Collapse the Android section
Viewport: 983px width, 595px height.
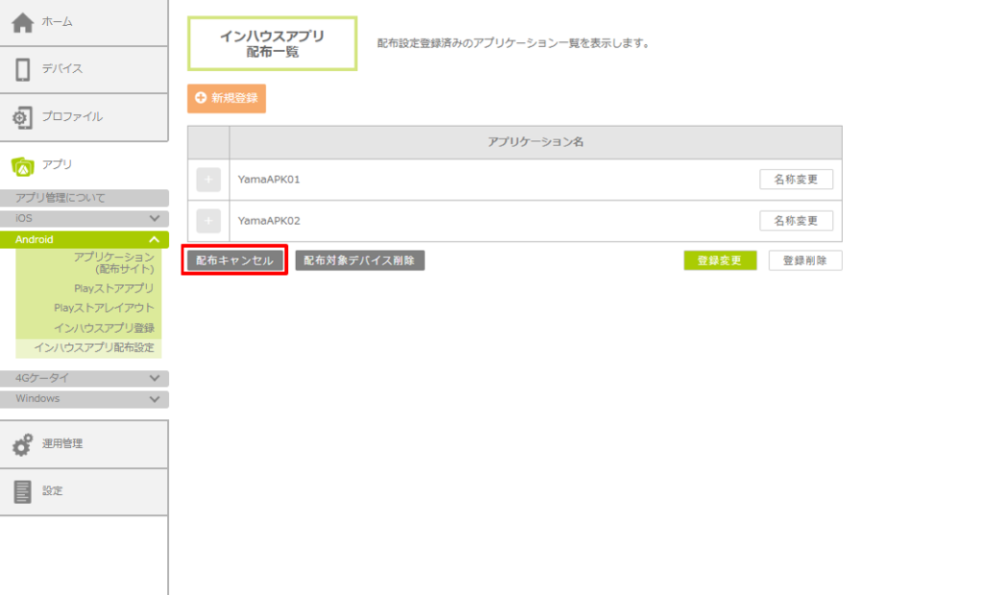pos(154,240)
